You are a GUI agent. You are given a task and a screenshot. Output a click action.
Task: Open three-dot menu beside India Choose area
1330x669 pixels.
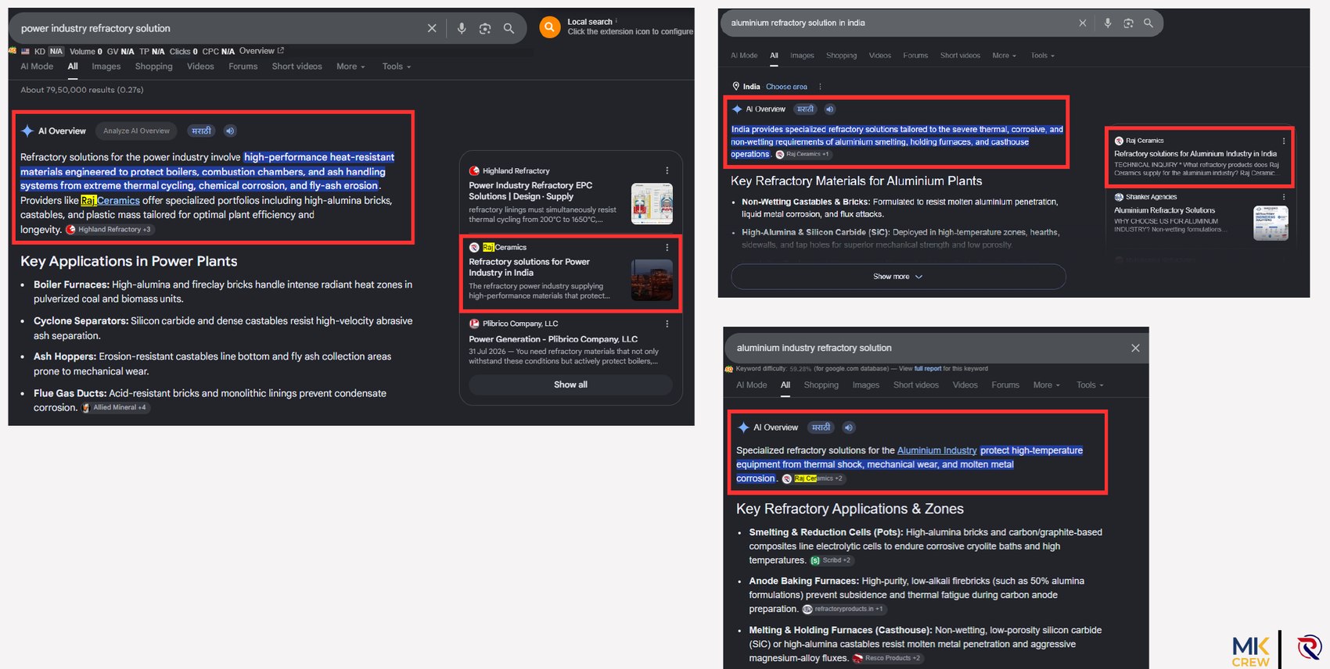click(x=820, y=87)
